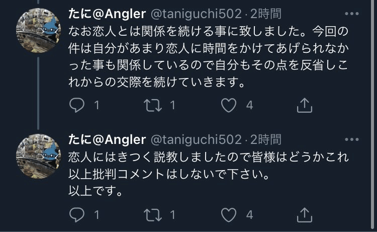Retweet the second tweet about 批判コメント

153,215
